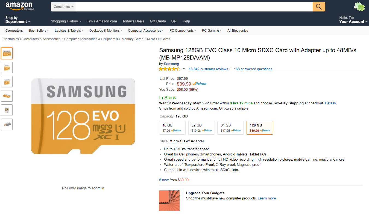Viewport: 369px width, 215px height.
Task: Select the second product thumbnail on the left
Action: tap(7, 67)
